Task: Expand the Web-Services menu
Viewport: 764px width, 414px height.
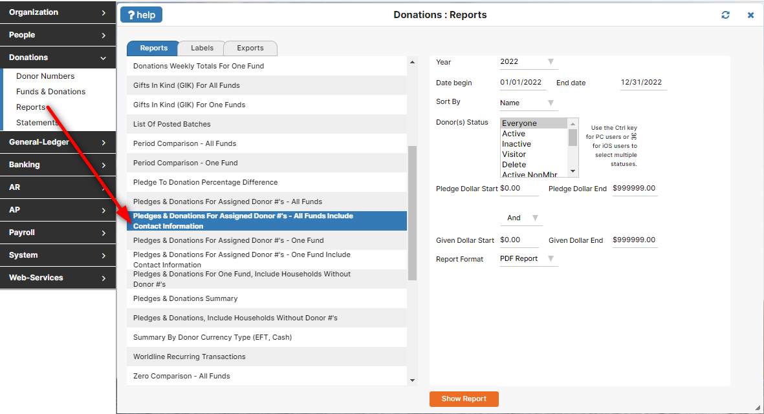Action: (58, 278)
